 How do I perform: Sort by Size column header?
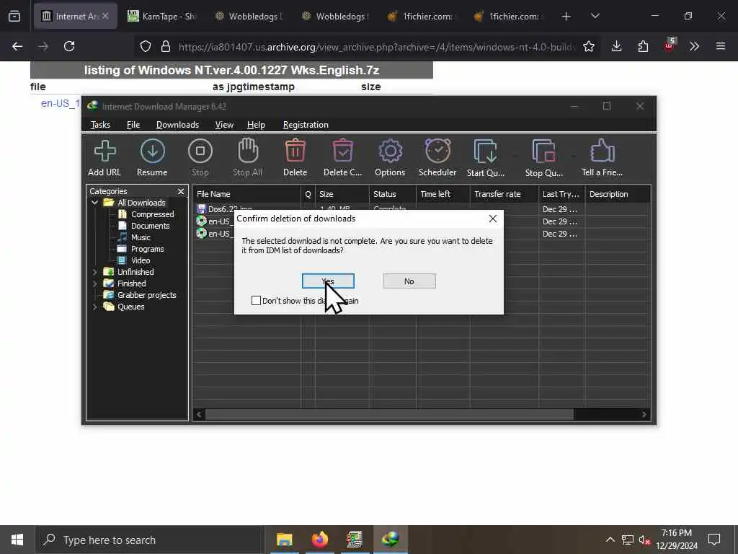tap(342, 194)
